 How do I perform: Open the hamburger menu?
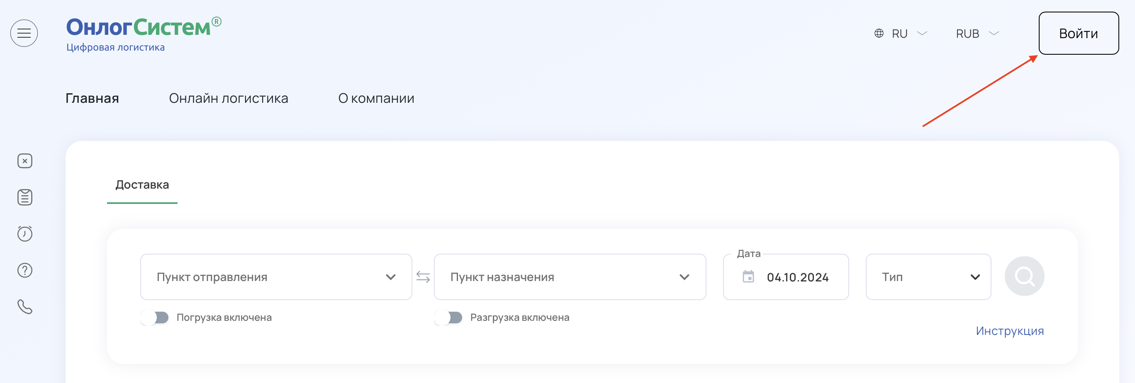tap(24, 33)
